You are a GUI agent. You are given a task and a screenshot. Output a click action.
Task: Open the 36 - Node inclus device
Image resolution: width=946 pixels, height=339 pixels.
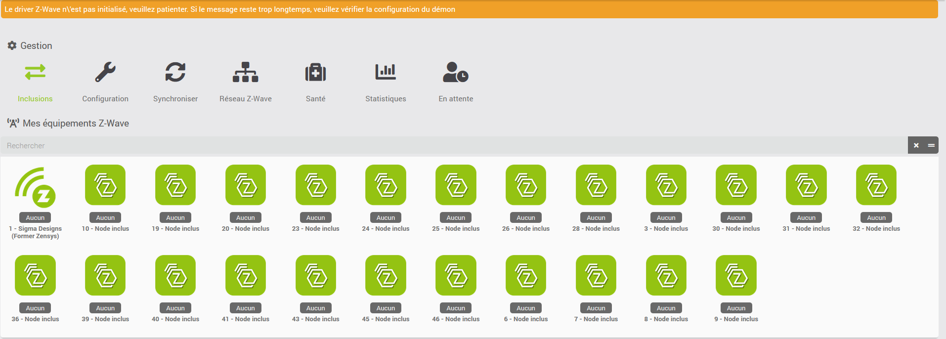35,276
